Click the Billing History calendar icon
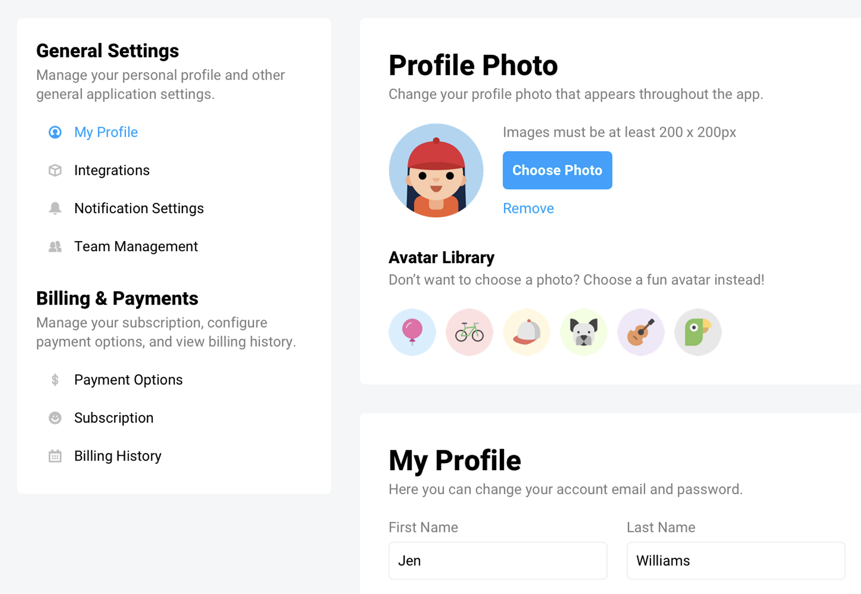 click(x=55, y=456)
